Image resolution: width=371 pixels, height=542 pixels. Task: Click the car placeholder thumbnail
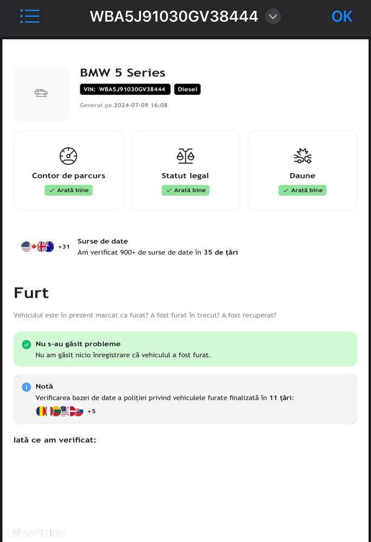(x=41, y=93)
